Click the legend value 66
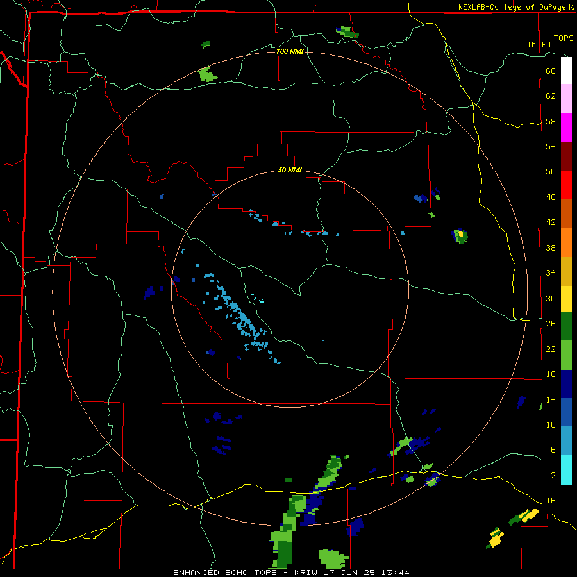 [551, 71]
